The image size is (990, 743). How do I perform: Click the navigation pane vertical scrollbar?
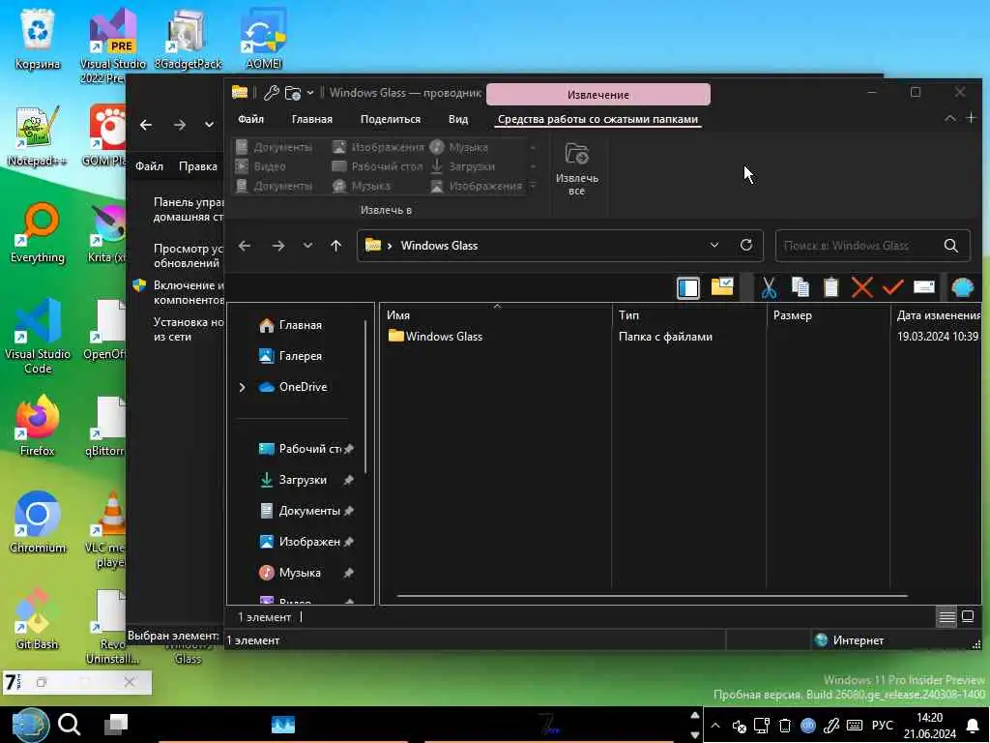(x=365, y=398)
